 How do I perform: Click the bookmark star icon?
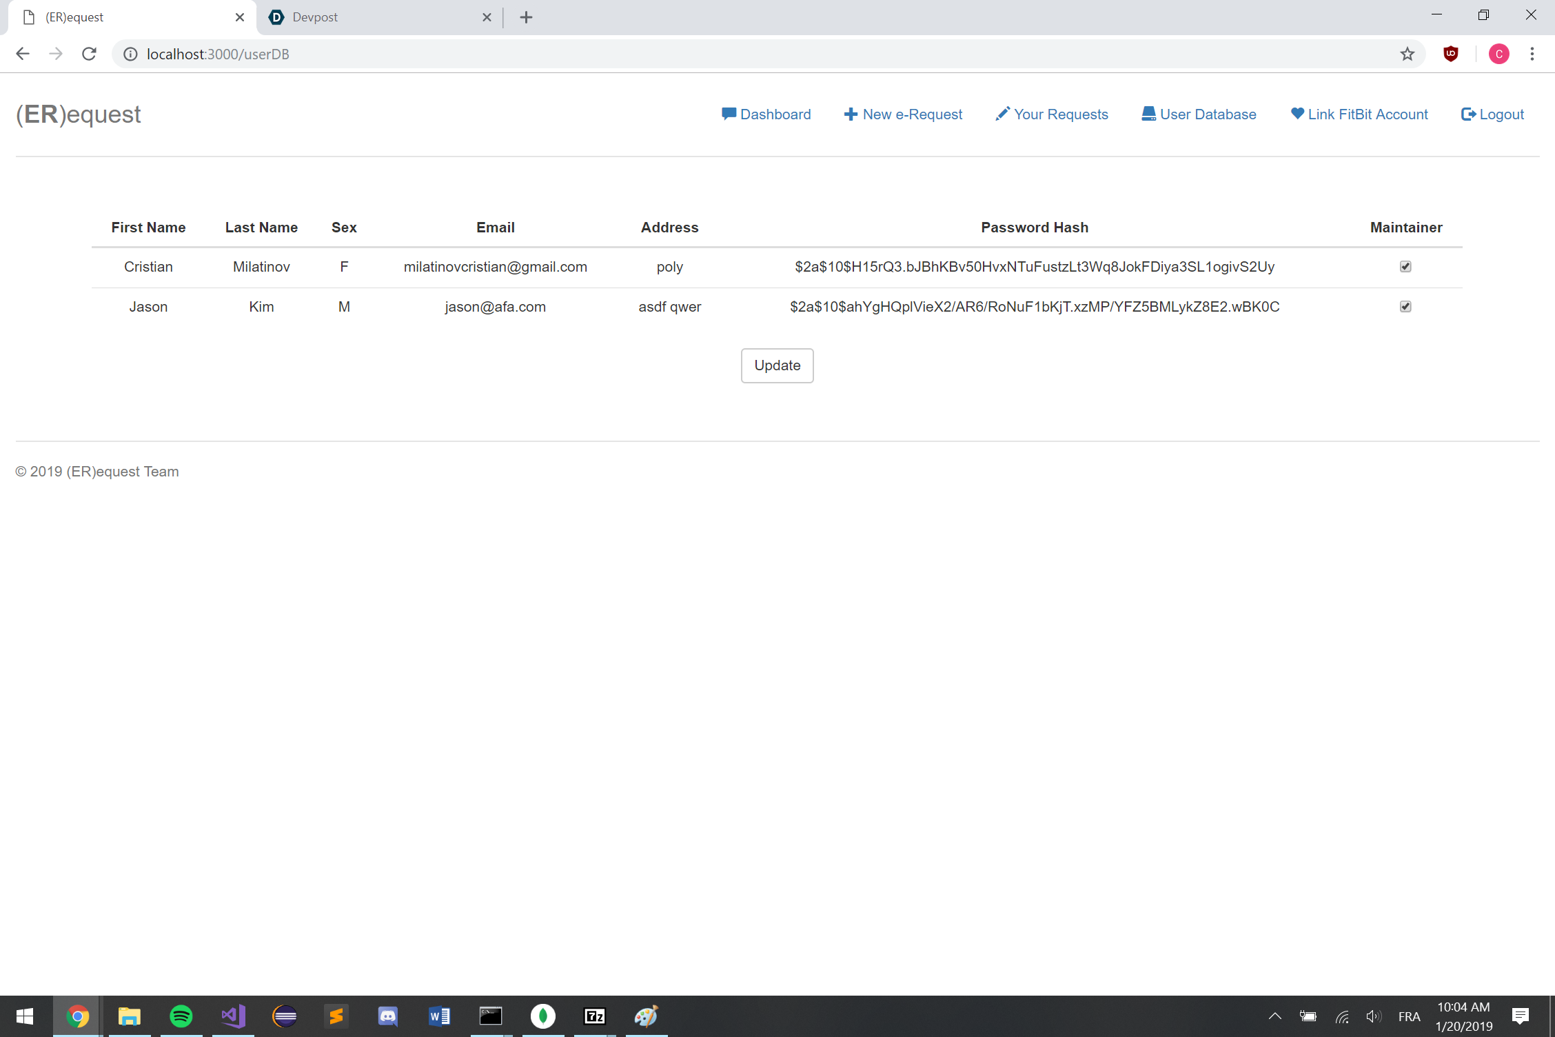[1407, 54]
